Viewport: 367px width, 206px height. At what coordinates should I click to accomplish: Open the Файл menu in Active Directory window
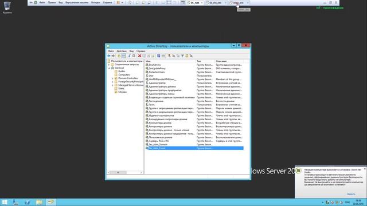[111, 51]
